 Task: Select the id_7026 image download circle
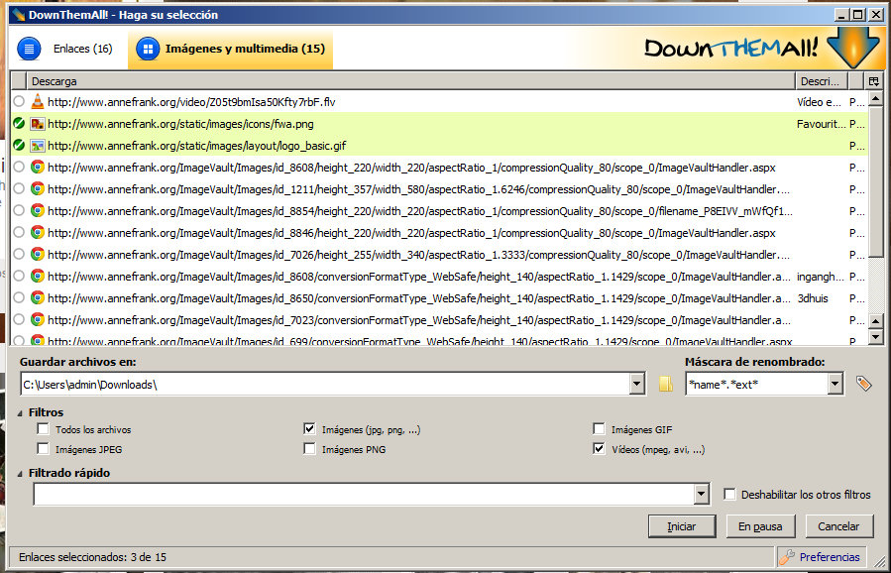19,254
